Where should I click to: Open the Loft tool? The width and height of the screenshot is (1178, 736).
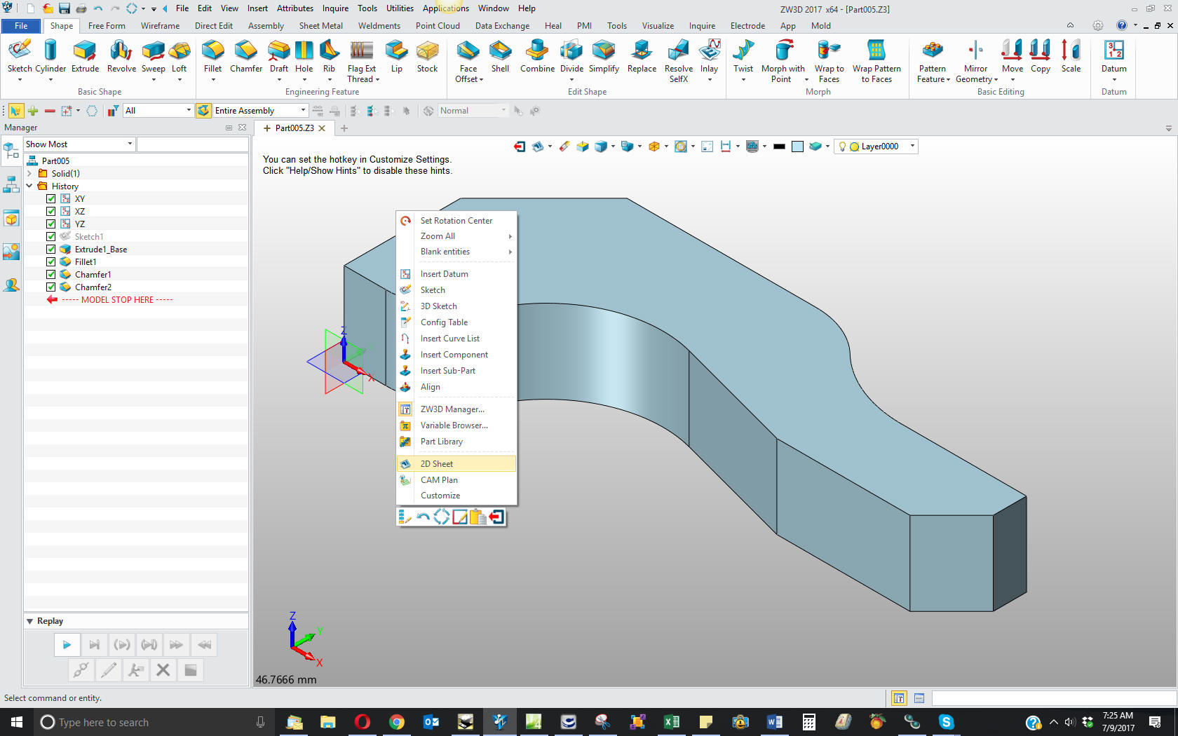[x=180, y=56]
